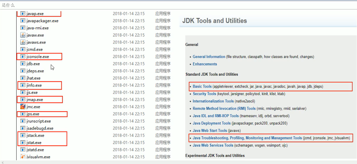Viewport: 357px width, 164px height.
Task: Select the javapackager.exe file name
Action: [43, 21]
